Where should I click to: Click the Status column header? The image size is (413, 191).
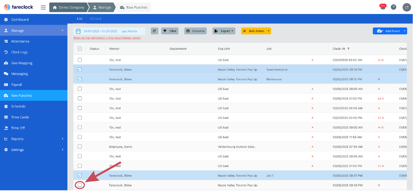coord(94,48)
